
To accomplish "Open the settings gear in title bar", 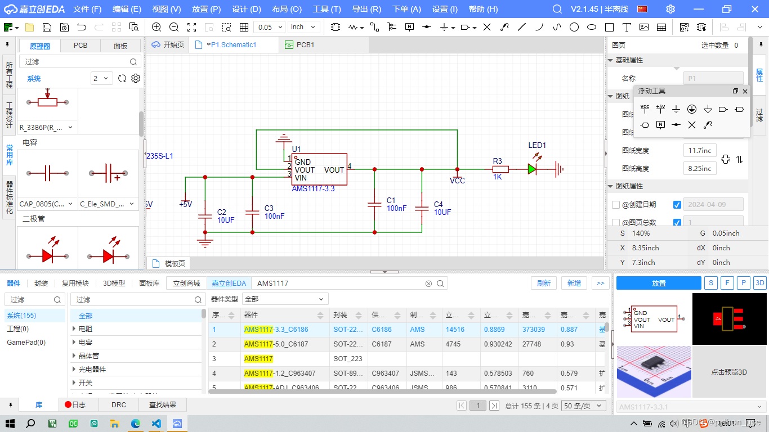I will [670, 9].
